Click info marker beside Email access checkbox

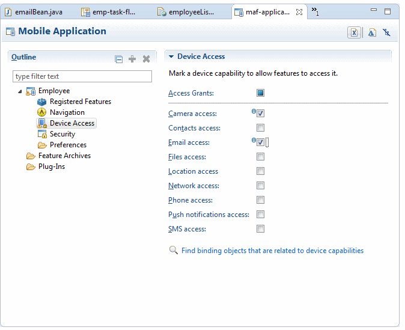pos(254,140)
